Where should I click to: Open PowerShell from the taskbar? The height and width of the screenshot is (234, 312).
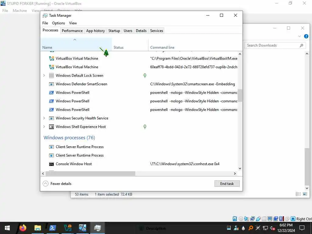click(52, 228)
